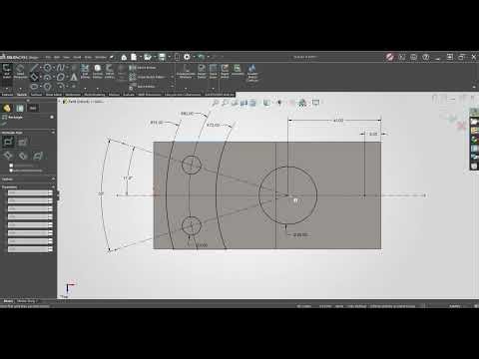Click Zoom to Area magnifier icon
Image resolution: width=479 pixels, height=359 pixels.
point(225,103)
